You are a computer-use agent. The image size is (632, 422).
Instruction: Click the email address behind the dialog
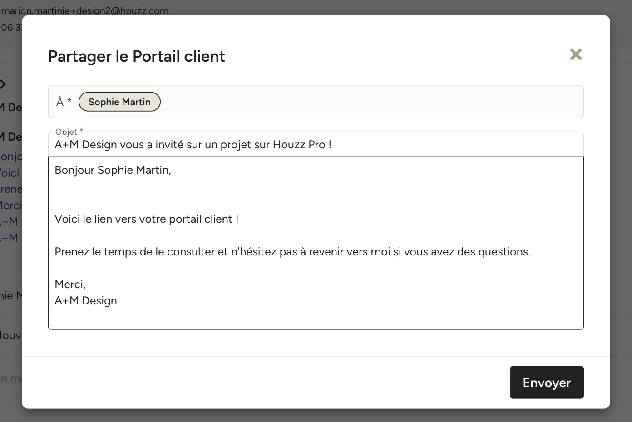click(x=85, y=10)
